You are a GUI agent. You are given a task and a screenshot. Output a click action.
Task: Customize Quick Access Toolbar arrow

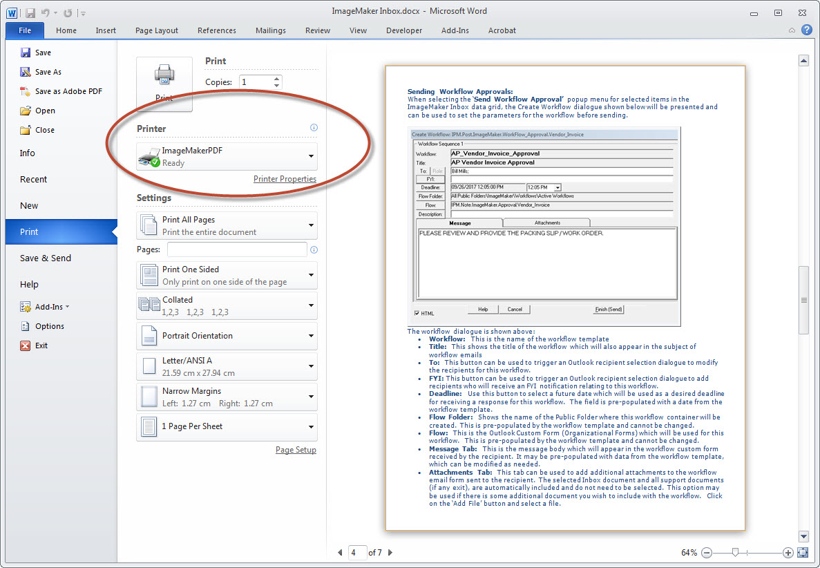[83, 13]
